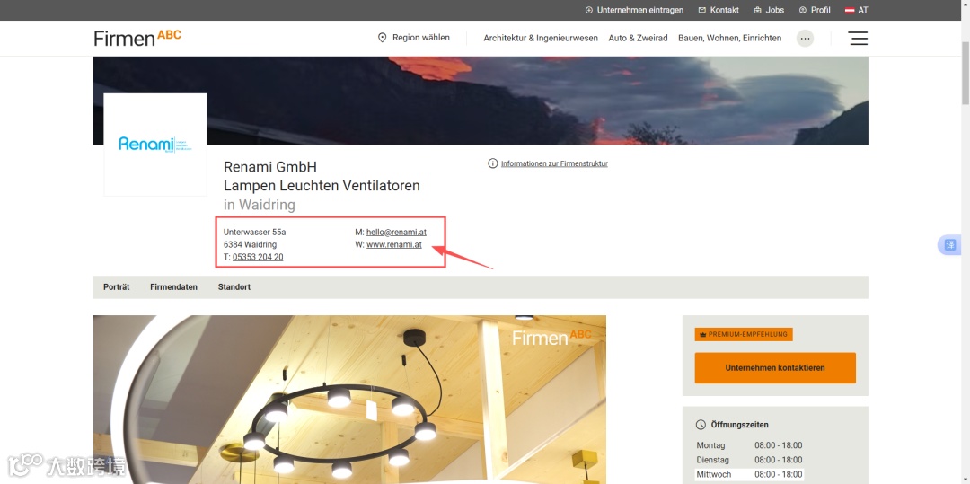Click the clock icon beside Öffnungszeiten

click(x=701, y=425)
